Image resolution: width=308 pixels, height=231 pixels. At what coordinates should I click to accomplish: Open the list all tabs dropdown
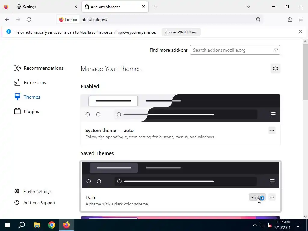pyautogui.click(x=248, y=7)
